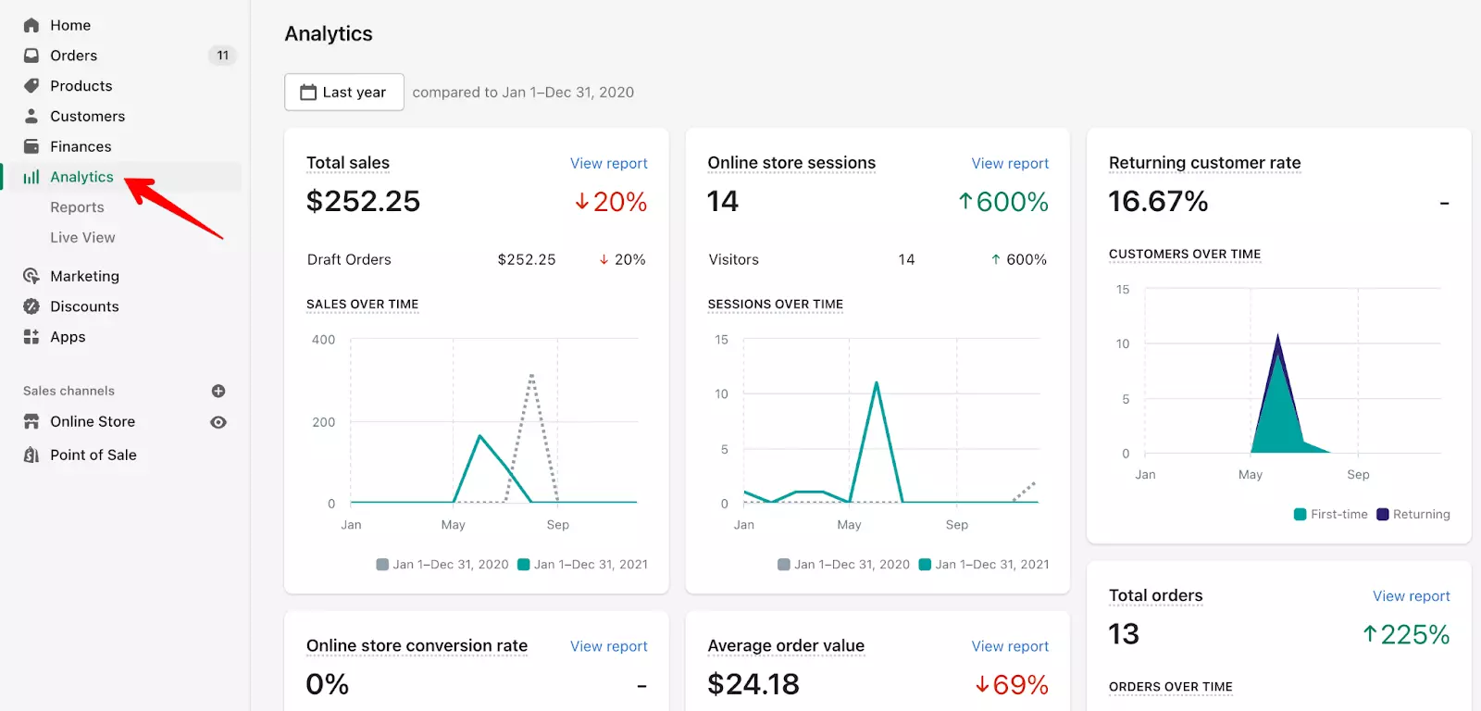Viewport: 1481px width, 711px height.
Task: Open the Reports submenu item
Action: point(77,207)
